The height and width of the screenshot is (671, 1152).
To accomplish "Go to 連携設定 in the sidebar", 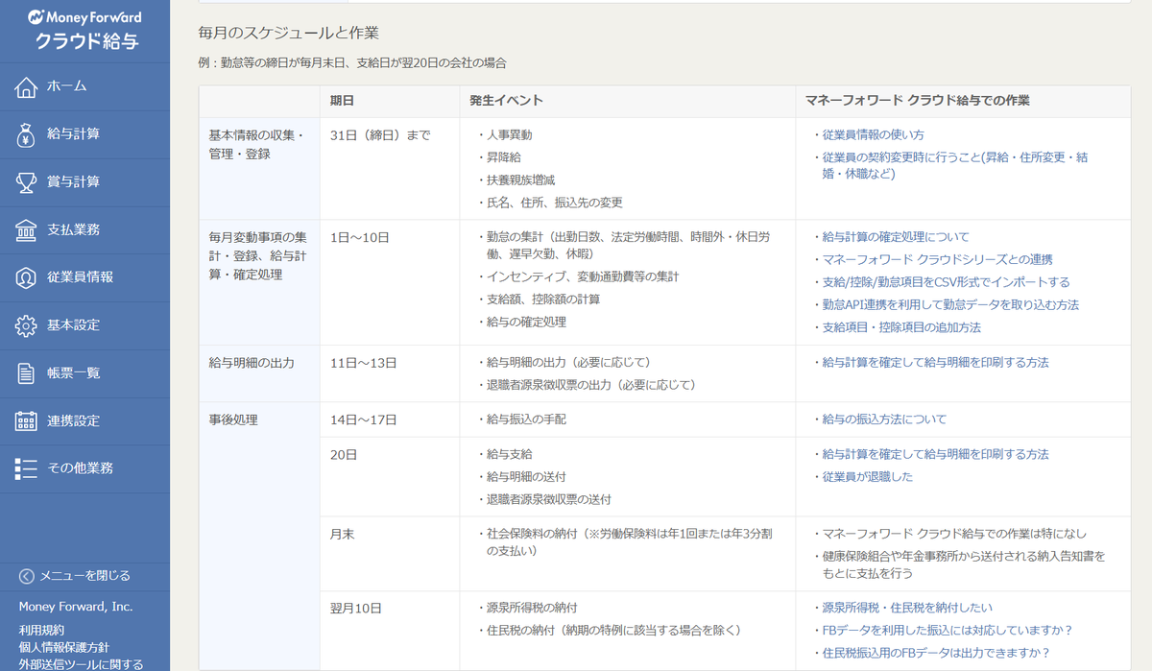I will [x=84, y=421].
